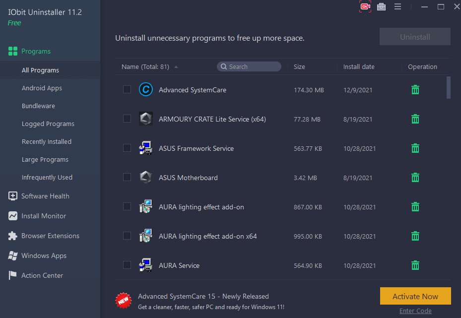Viewport: 461px width, 318px height.
Task: Click inside the Search field
Action: (x=249, y=66)
